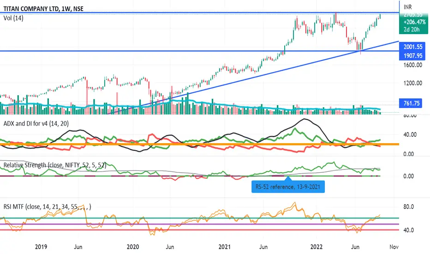
Task: Select the 2001.55 price label
Action: (412, 47)
